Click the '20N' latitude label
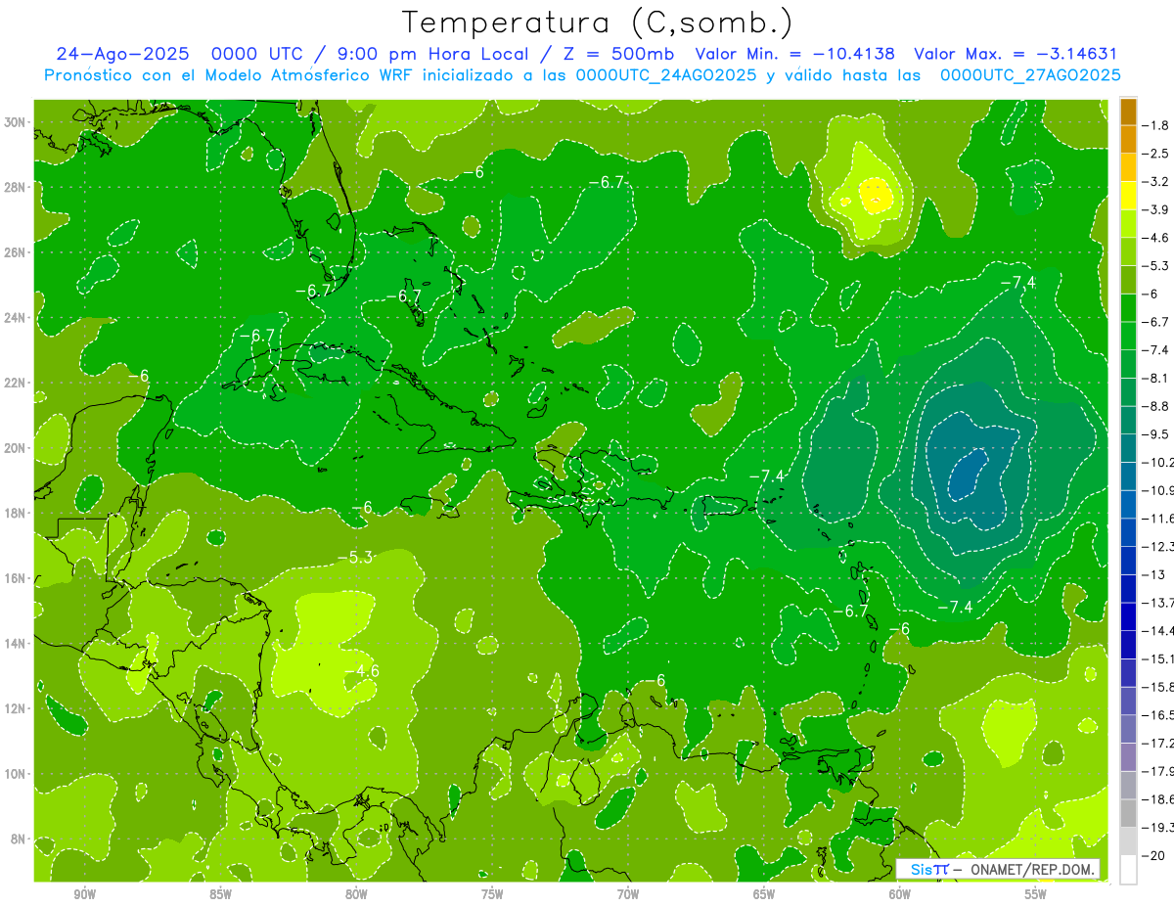Screen dimensions: 1174x907 (x=15, y=448)
